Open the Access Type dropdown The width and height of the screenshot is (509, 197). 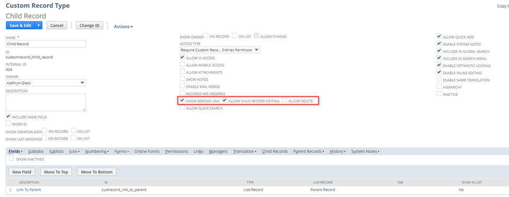click(x=220, y=50)
